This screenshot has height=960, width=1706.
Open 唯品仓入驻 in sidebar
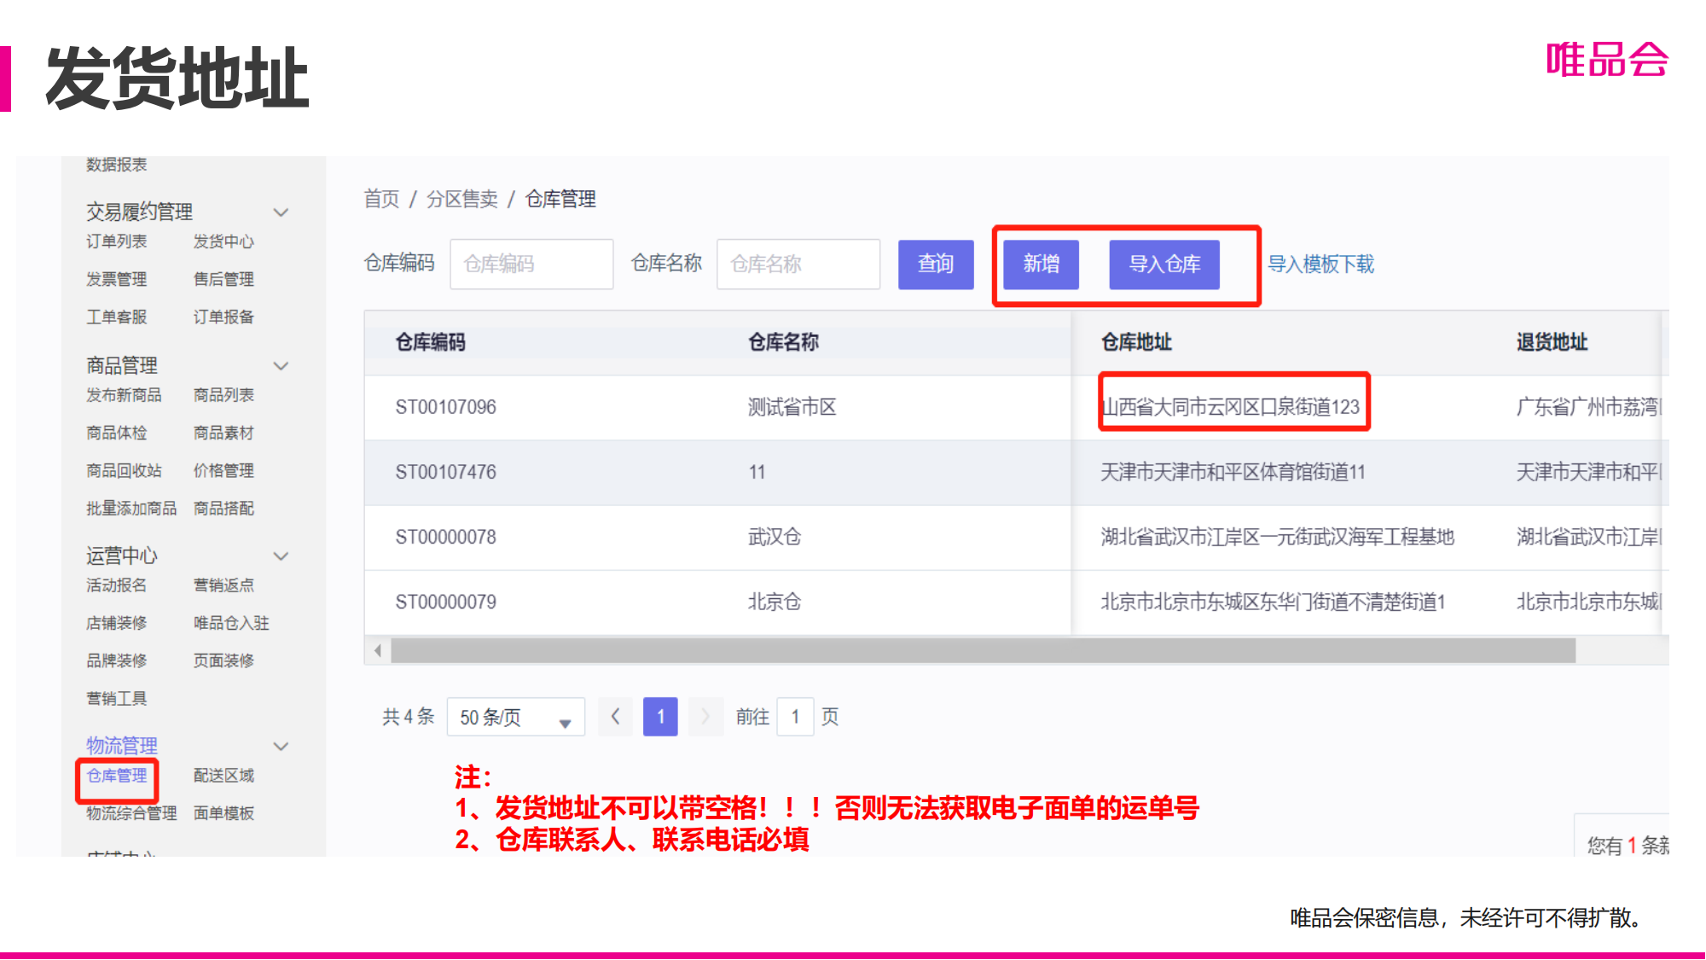[231, 623]
